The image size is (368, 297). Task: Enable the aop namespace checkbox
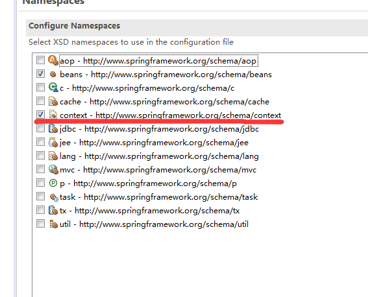[41, 60]
